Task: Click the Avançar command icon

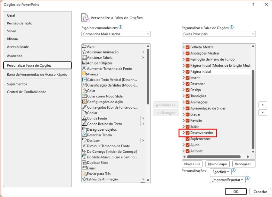Action: (x=84, y=74)
